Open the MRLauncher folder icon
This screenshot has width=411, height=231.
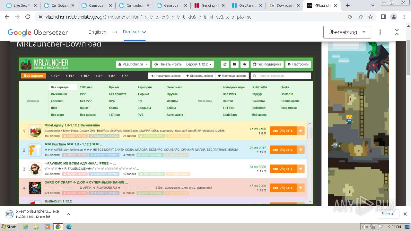pos(235,64)
